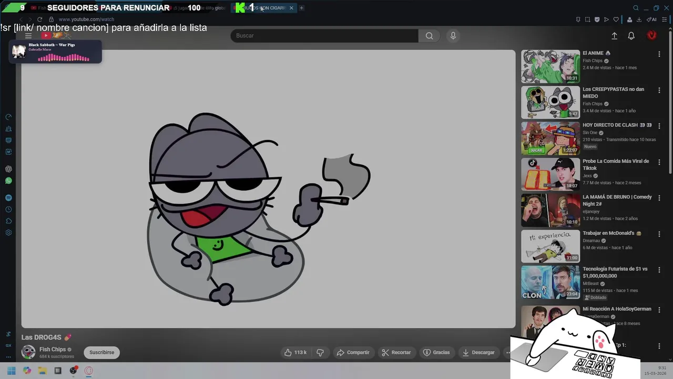Image resolution: width=673 pixels, height=379 pixels.
Task: Click the browser tab search magnifier
Action: [x=636, y=8]
